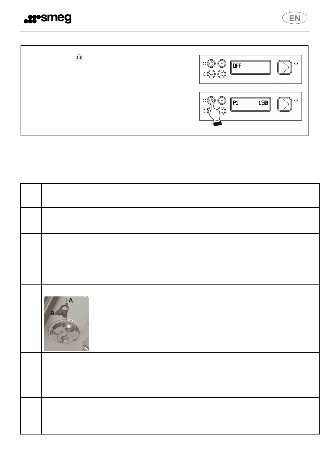331x469 pixels.
Task: Click the power button under the pointing finger
Action: (x=211, y=100)
